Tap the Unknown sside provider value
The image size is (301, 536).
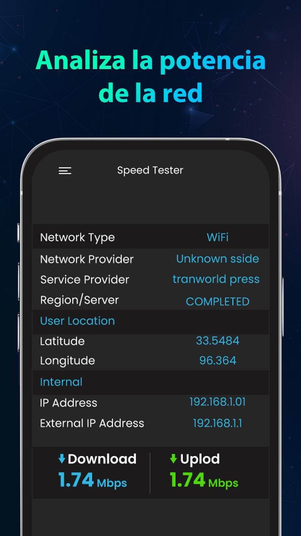point(217,259)
